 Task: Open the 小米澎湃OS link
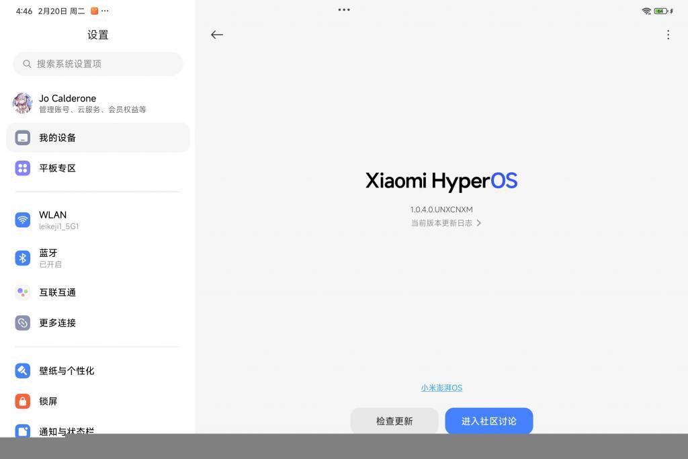[441, 387]
